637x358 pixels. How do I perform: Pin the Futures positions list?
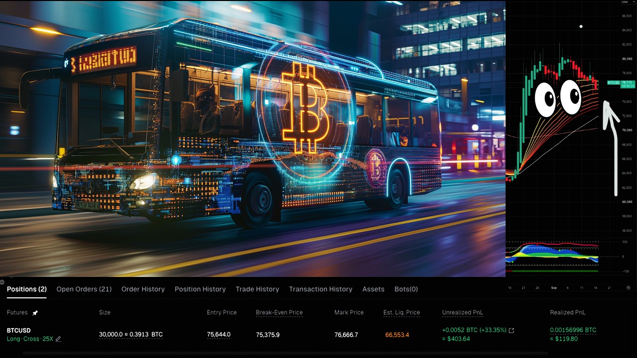pos(35,313)
